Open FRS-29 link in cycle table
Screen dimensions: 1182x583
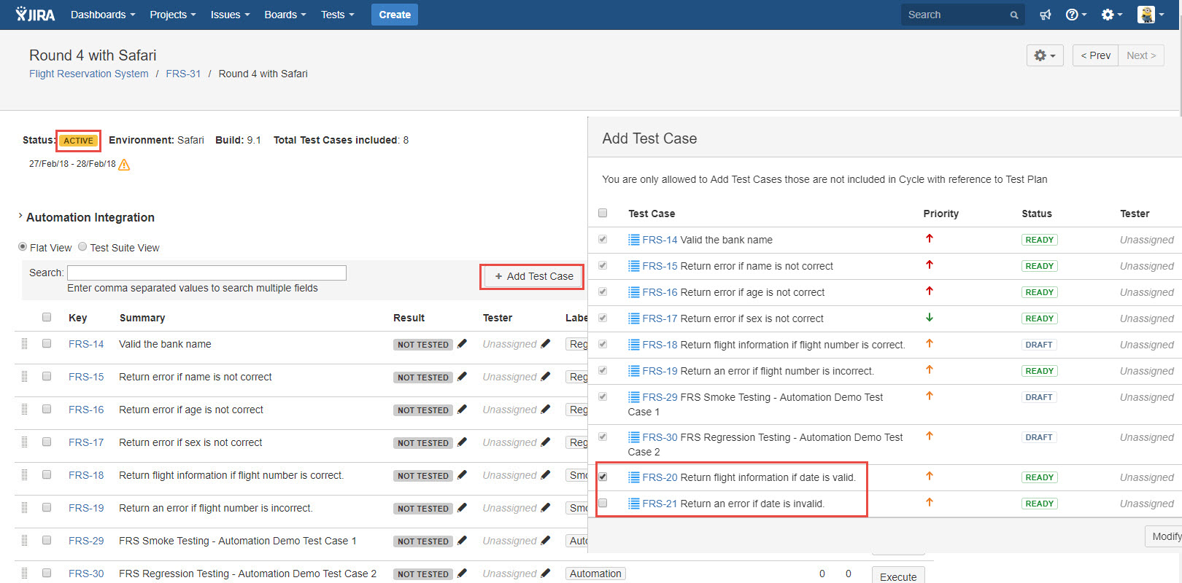click(x=86, y=541)
